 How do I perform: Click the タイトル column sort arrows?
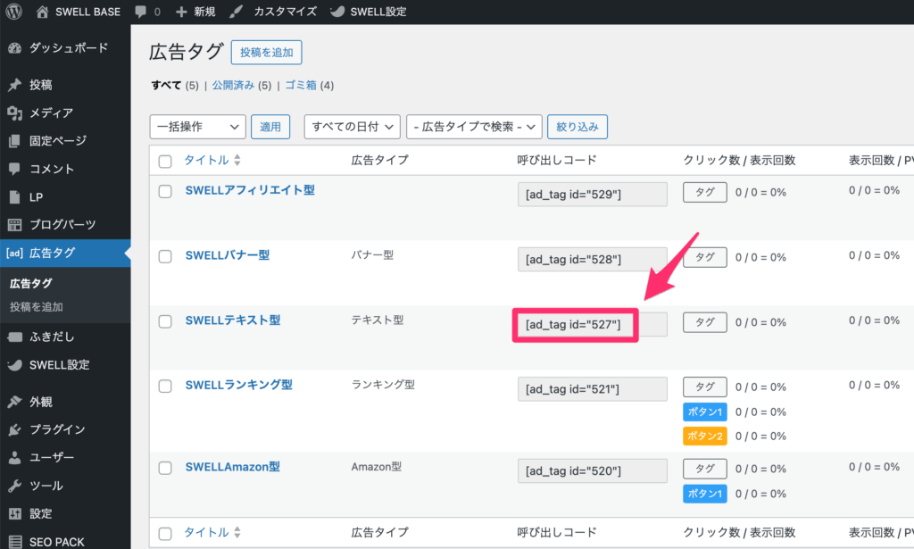pos(237,161)
